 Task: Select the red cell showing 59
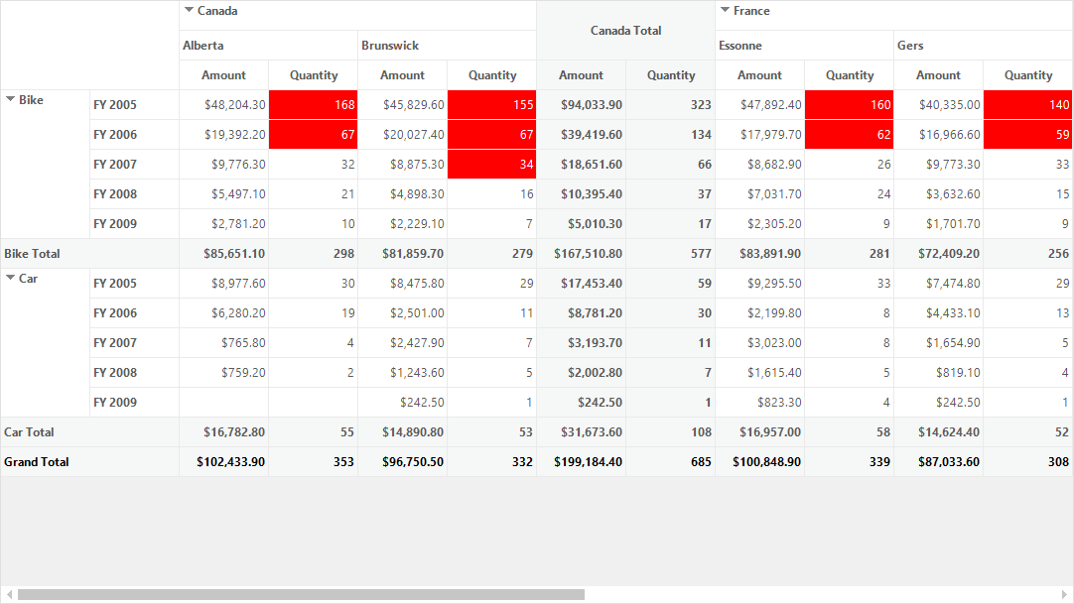click(1028, 135)
